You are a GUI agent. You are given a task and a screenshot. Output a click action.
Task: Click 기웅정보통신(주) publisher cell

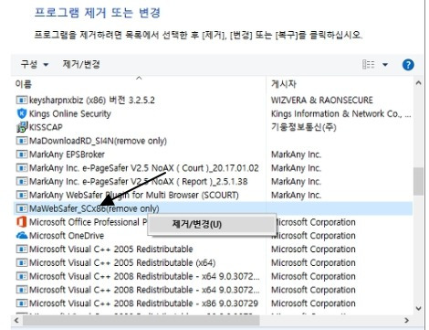coord(304,127)
